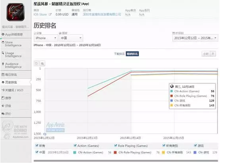Click the chart magnifier zoom icon
Viewport: 227px width, 164px height.
coord(42,64)
